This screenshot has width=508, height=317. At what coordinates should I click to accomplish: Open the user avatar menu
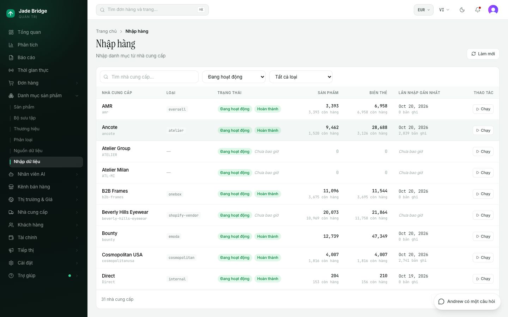(x=493, y=10)
